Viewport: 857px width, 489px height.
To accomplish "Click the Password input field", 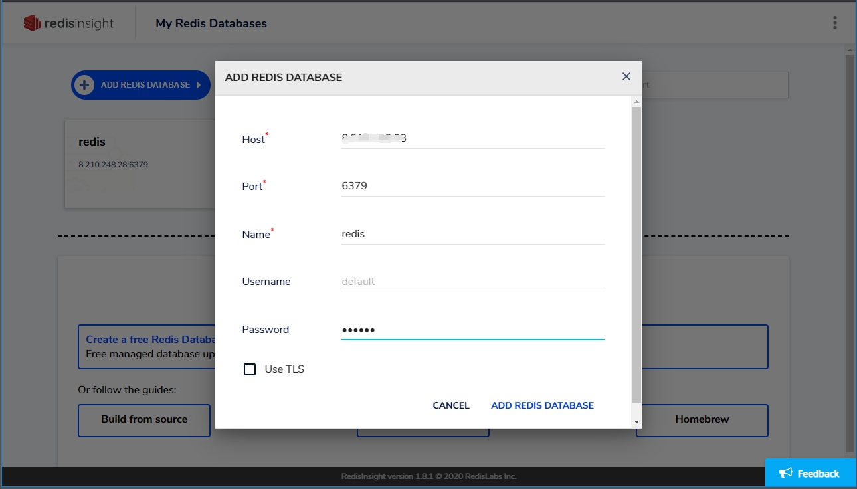I will tap(472, 330).
